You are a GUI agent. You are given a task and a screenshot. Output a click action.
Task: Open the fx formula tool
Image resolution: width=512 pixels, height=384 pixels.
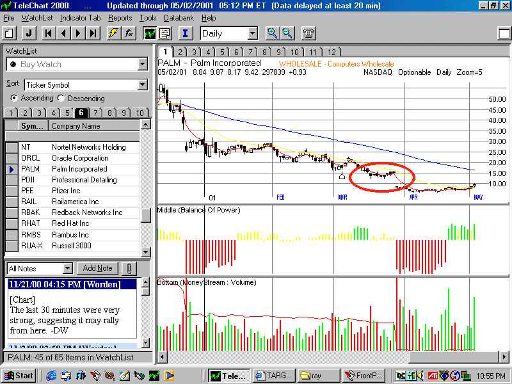(129, 33)
